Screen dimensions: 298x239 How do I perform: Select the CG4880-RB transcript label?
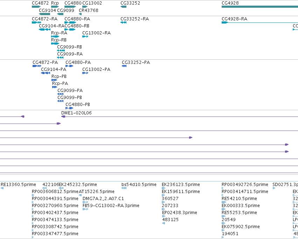[x=77, y=26]
